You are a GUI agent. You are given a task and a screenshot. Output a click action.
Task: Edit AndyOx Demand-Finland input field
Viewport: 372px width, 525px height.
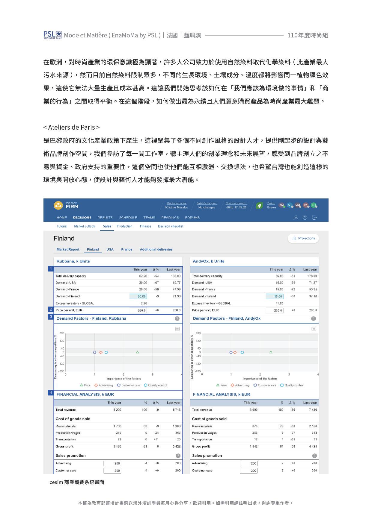[x=275, y=296]
